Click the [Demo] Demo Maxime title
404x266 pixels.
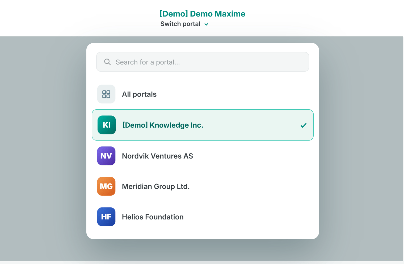click(x=202, y=14)
